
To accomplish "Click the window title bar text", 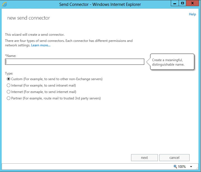I will pyautogui.click(x=100, y=4).
